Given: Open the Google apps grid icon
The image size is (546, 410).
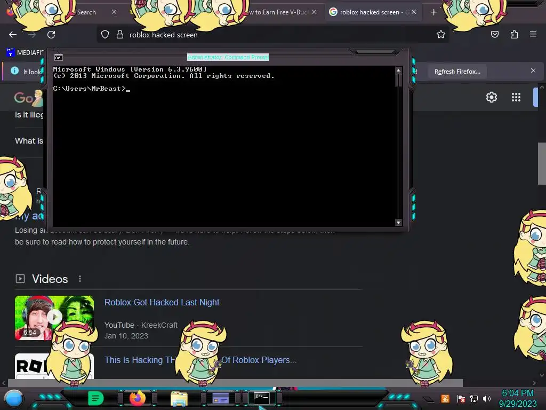Looking at the screenshot, I should click(x=516, y=97).
